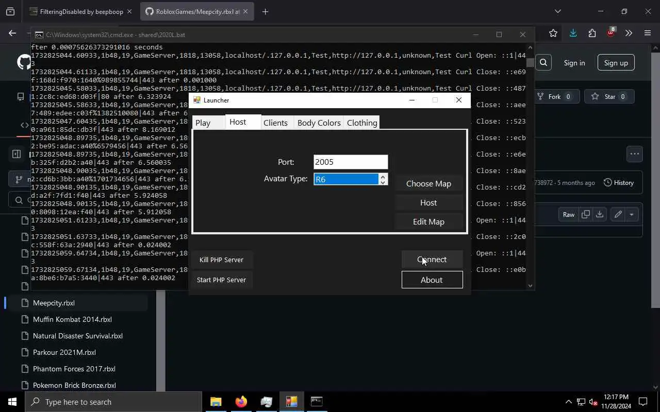Open Firefox from the taskbar
This screenshot has width=660, height=412.
click(x=241, y=402)
